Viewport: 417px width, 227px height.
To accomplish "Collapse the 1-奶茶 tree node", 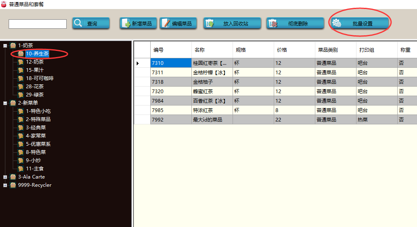I will click(x=5, y=46).
